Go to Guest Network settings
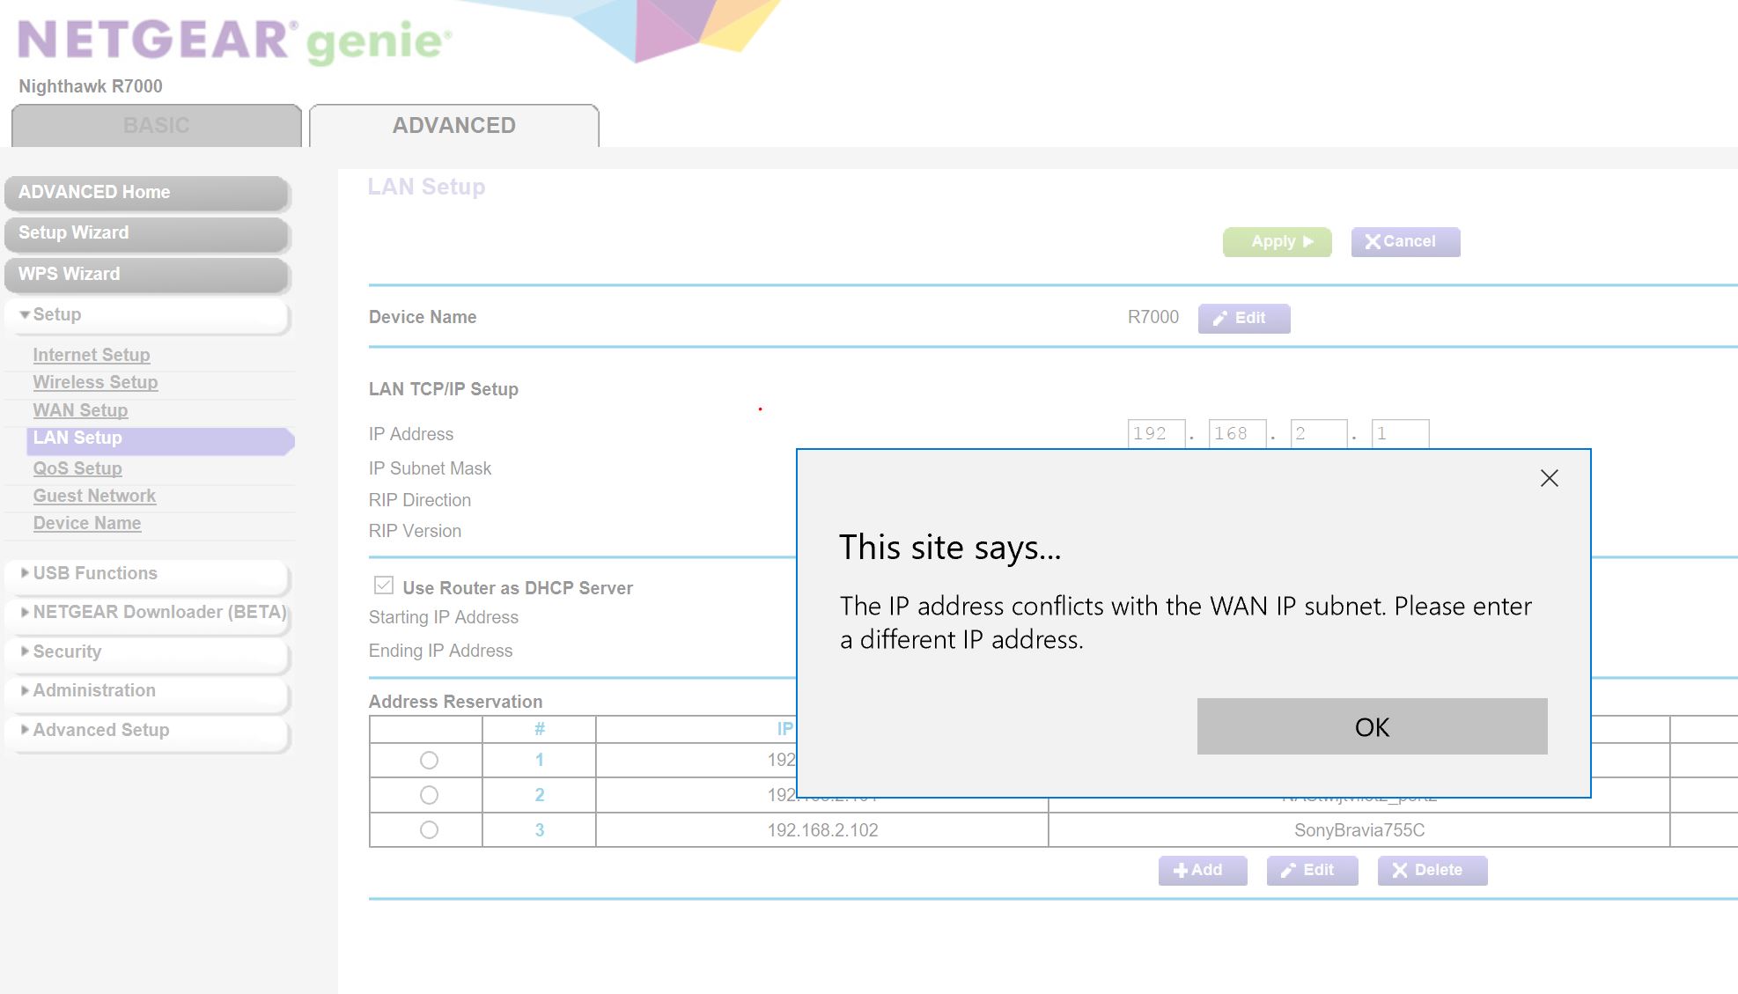Viewport: 1738px width, 994px height. (x=94, y=496)
